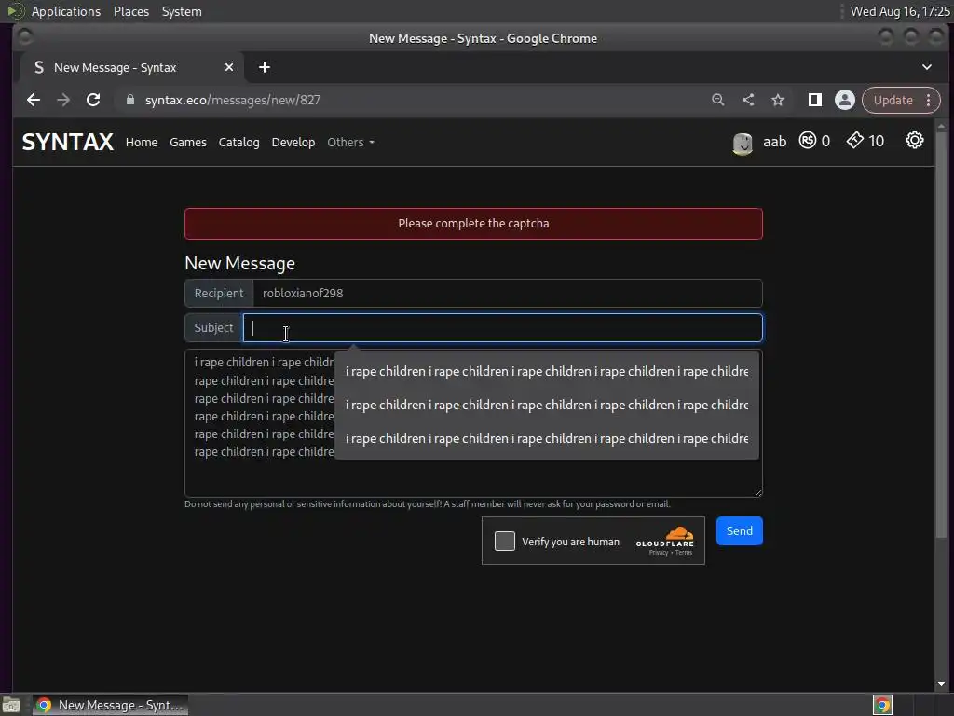Expand the tab search chevron

tap(927, 67)
